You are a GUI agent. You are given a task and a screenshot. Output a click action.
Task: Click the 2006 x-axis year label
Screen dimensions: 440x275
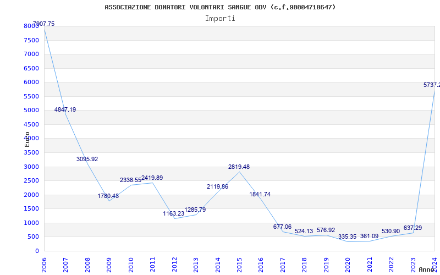[44, 265]
